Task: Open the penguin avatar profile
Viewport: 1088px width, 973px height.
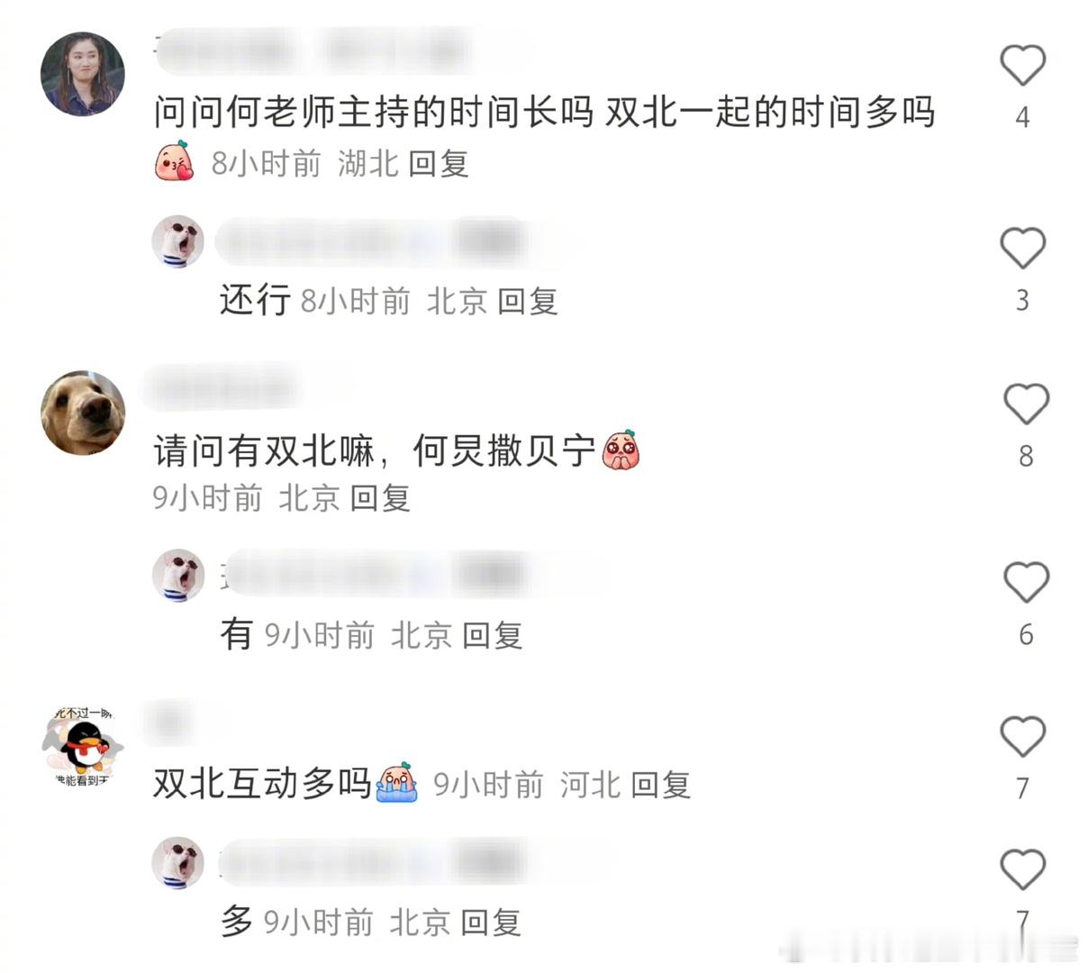Action: click(x=83, y=748)
